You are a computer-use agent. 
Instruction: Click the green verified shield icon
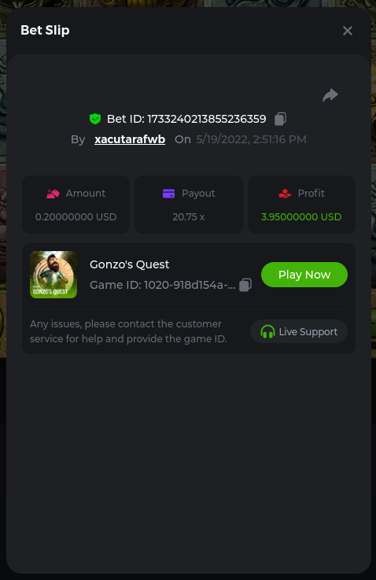pos(95,119)
